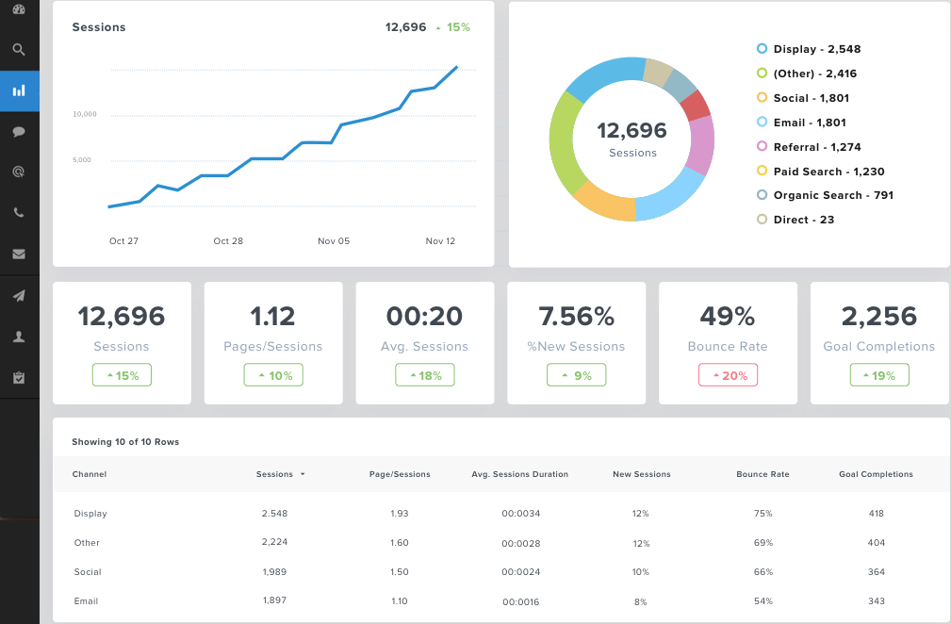Click the search magnifier sidebar icon
The height and width of the screenshot is (624, 951).
pos(19,50)
